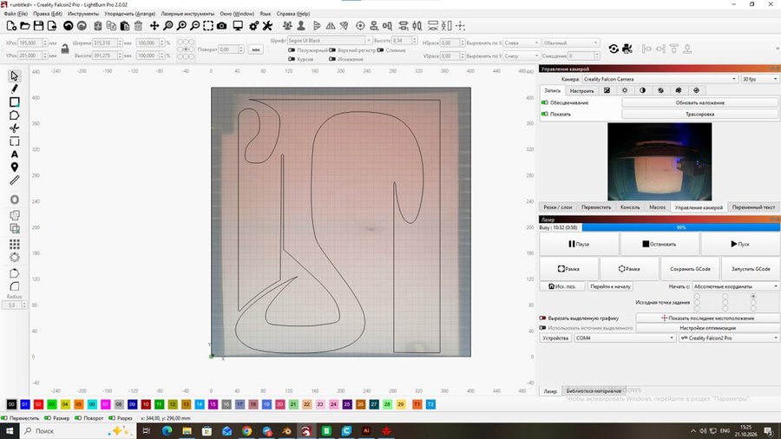Toggle the Обесцвечивание switch
Screen dimensions: 781x439
click(544, 102)
